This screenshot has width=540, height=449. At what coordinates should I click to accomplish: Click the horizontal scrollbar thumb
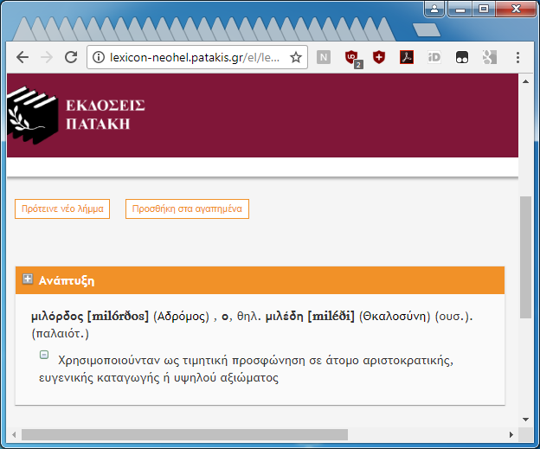[184, 434]
